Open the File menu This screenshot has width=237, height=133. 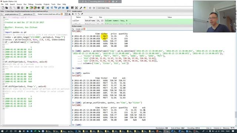(x=2, y=4)
